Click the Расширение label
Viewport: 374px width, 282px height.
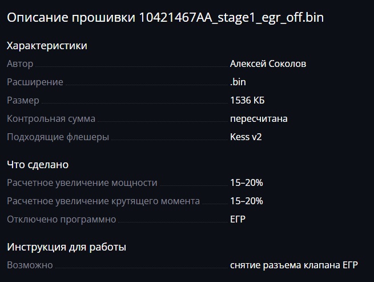pyautogui.click(x=35, y=82)
